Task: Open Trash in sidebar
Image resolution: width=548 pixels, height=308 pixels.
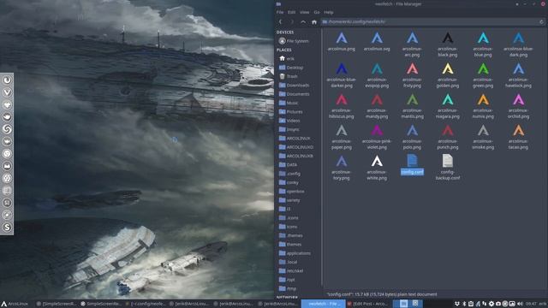Action: coord(289,76)
